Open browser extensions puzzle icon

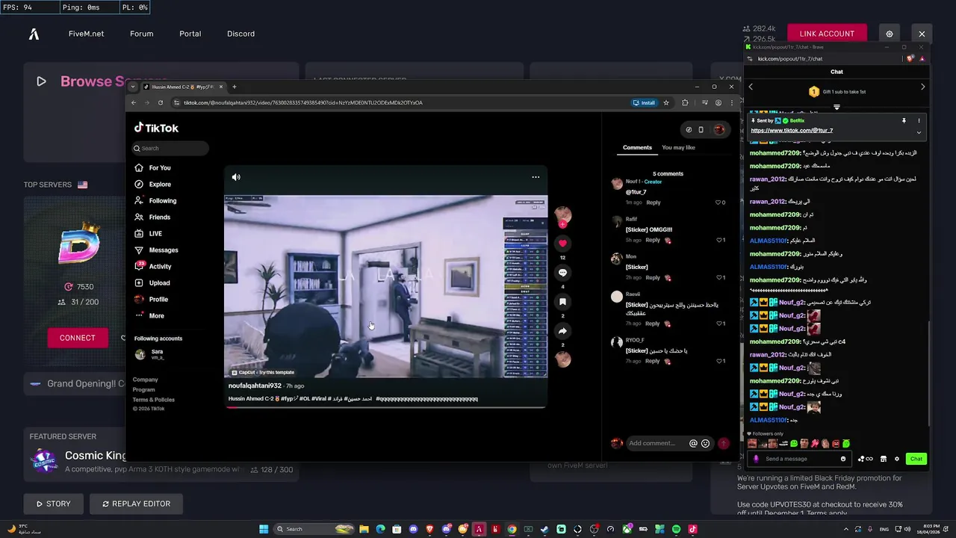click(x=685, y=102)
